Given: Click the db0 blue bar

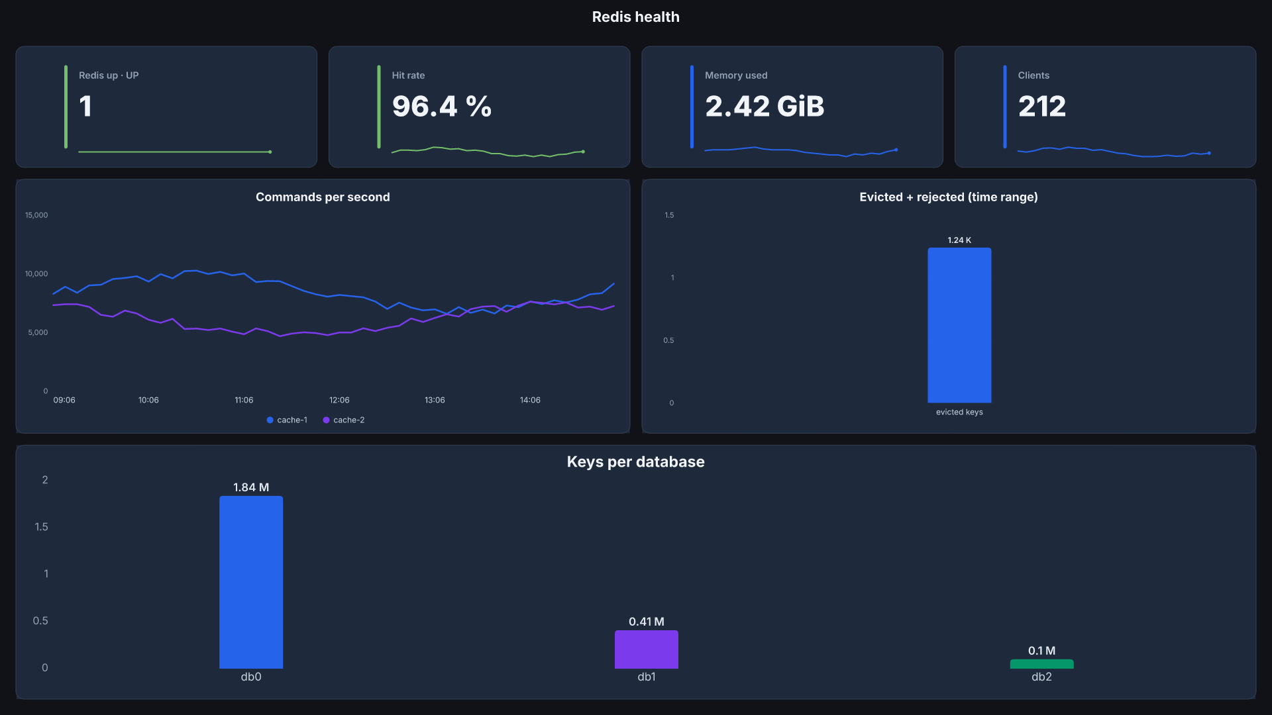Looking at the screenshot, I should click(251, 582).
